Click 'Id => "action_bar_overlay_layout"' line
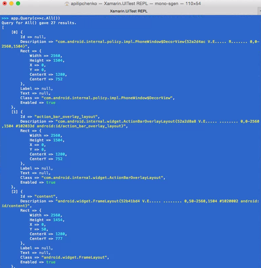 pyautogui.click(x=60, y=117)
